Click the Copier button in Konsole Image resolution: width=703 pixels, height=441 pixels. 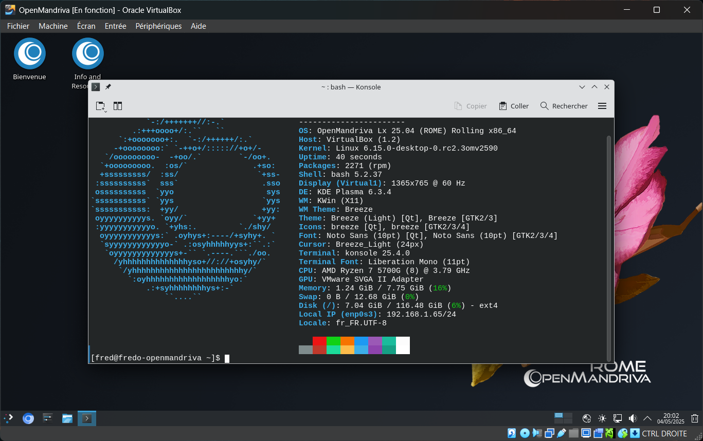pyautogui.click(x=471, y=106)
